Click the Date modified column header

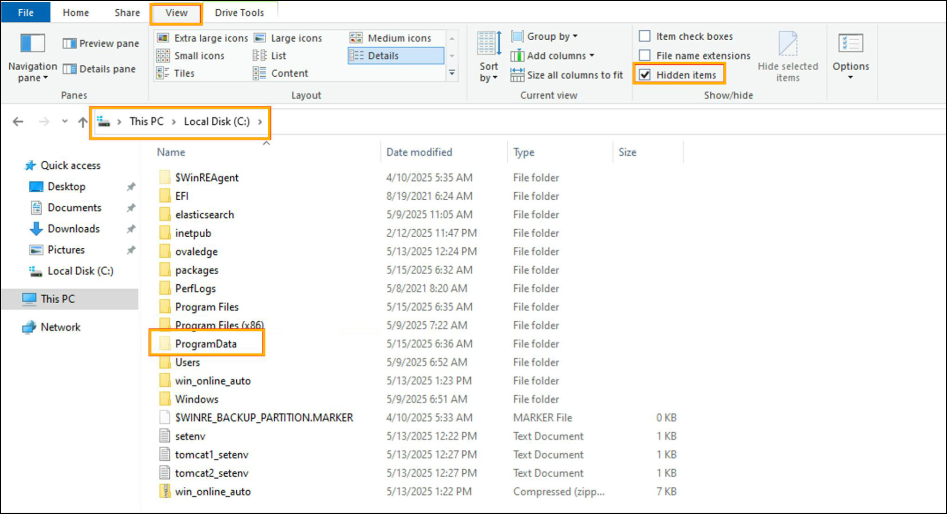point(419,152)
